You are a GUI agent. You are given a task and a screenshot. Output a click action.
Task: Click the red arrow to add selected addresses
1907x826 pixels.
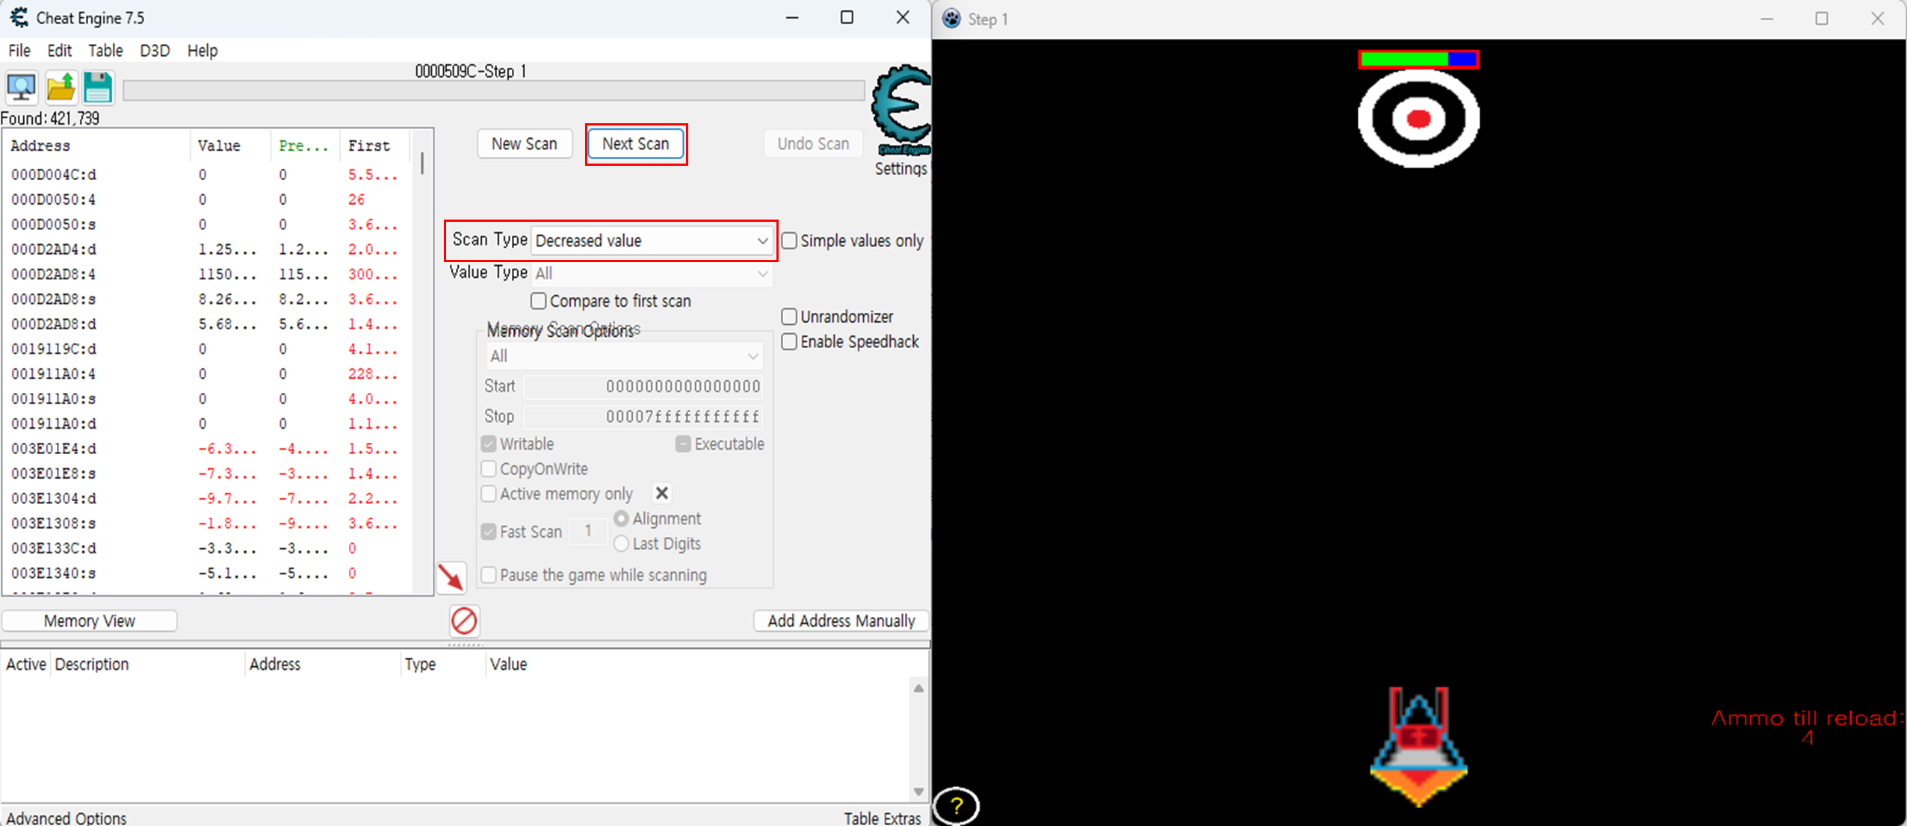tap(452, 577)
